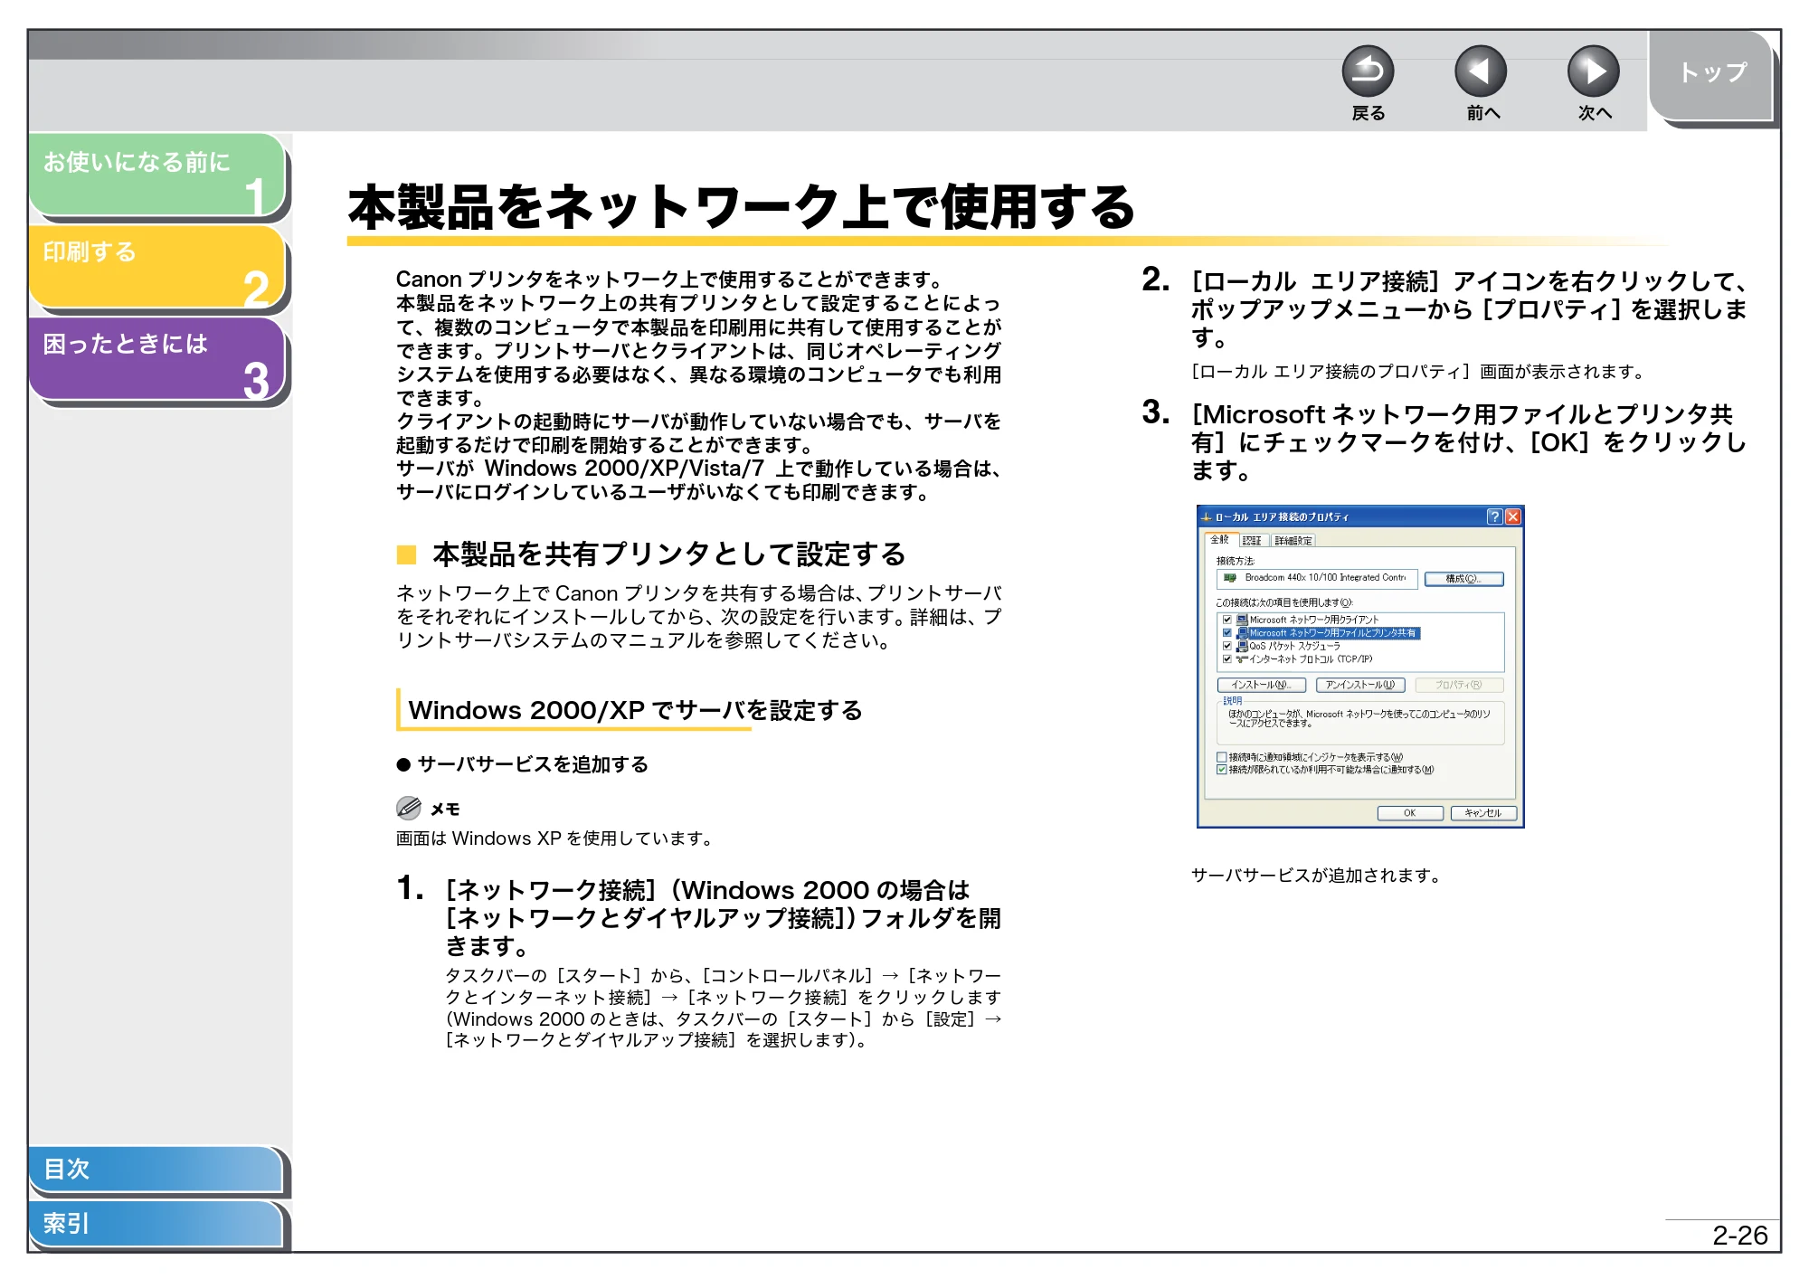The image size is (1809, 1279).
Task: Click the 戻る (back) round button
Action: pyautogui.click(x=1368, y=71)
